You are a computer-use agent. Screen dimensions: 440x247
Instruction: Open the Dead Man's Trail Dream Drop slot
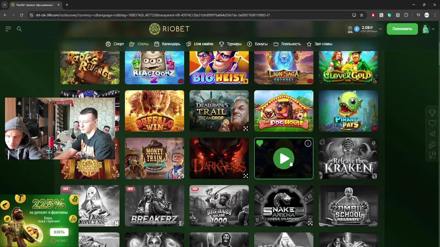pyautogui.click(x=219, y=111)
